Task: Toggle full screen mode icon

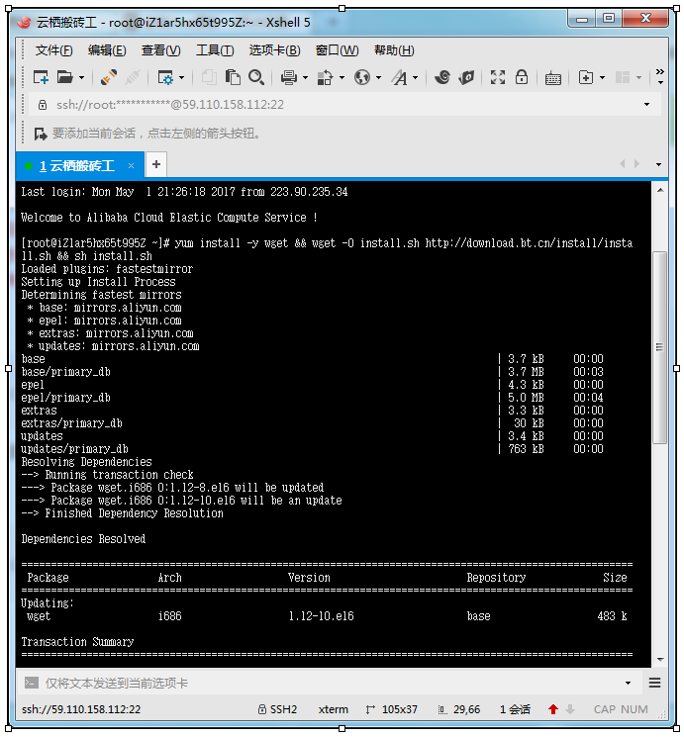Action: click(x=498, y=77)
